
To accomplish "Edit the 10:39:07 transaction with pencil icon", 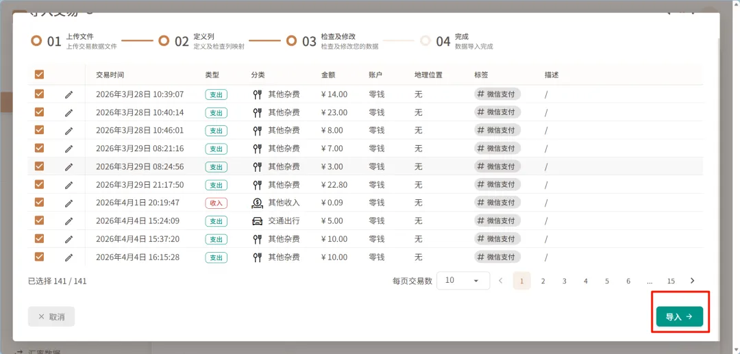I will [x=69, y=94].
